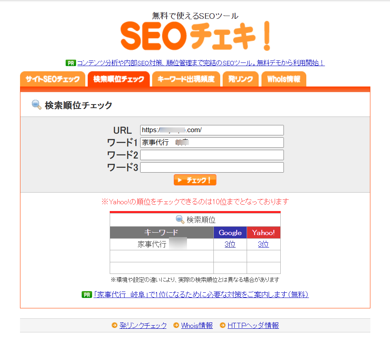Click the orange チェック! button
The image size is (390, 342).
click(195, 180)
